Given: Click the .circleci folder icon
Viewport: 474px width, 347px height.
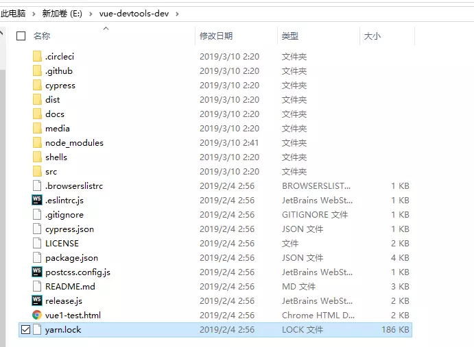Looking at the screenshot, I should (x=37, y=56).
